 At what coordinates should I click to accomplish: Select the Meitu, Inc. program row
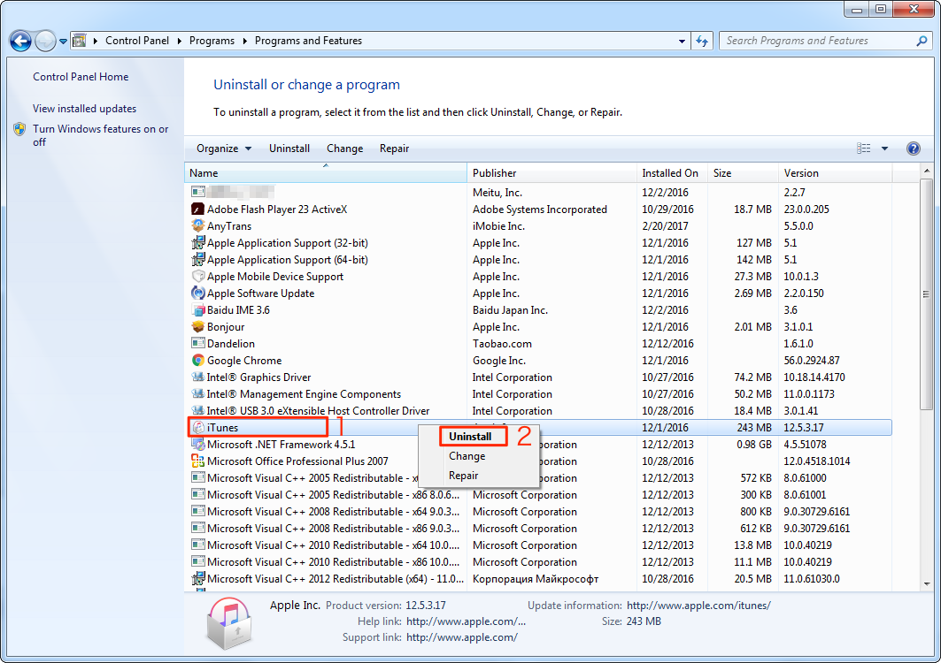click(x=537, y=193)
